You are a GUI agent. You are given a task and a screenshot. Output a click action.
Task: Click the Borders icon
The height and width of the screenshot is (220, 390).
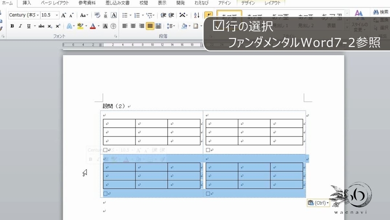(196, 26)
